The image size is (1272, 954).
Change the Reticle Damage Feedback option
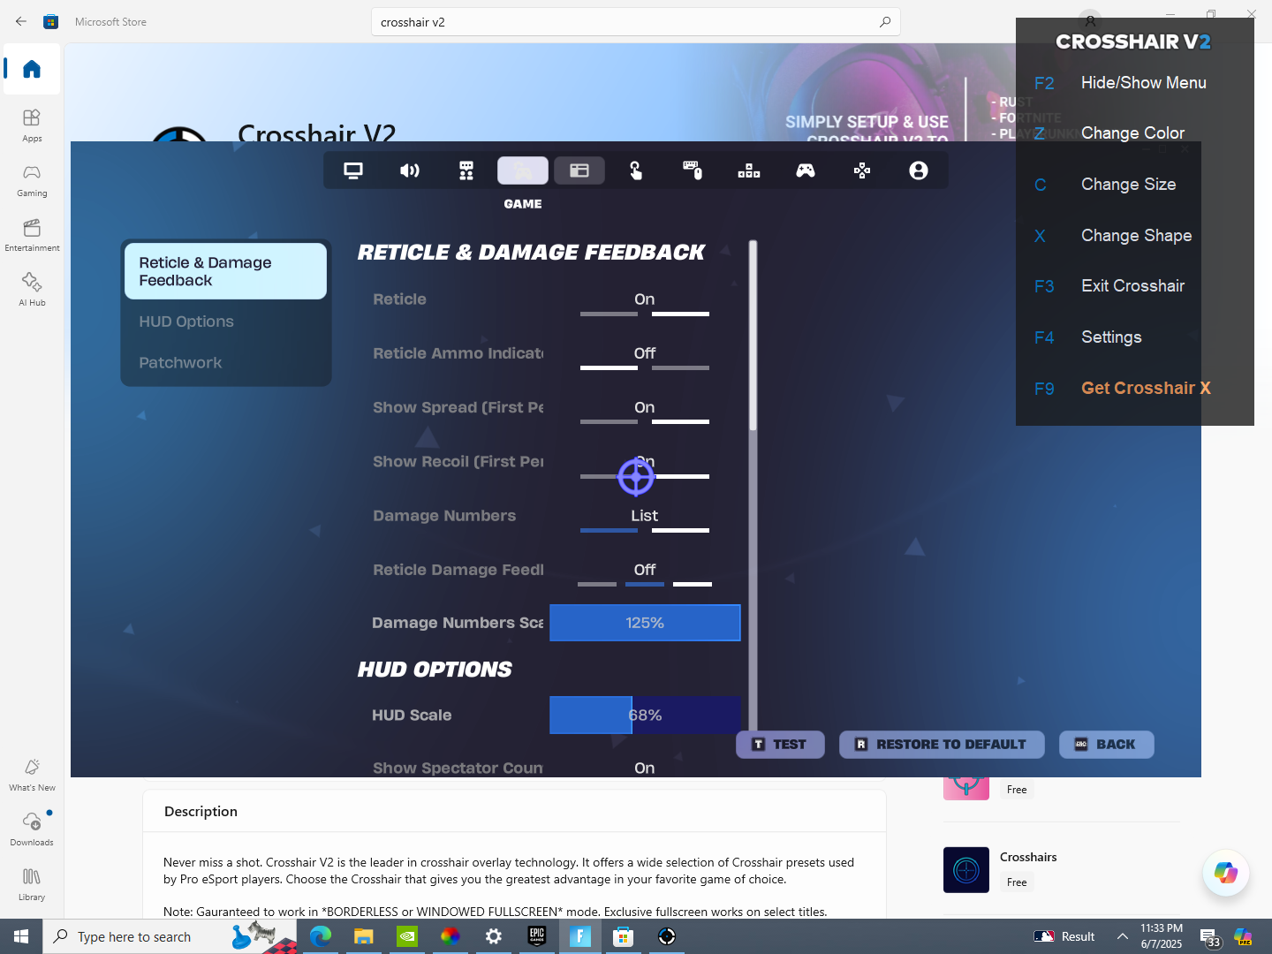[x=645, y=574]
